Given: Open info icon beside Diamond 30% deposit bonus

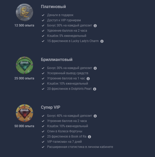Looking at the screenshot, I should [x=95, y=68].
